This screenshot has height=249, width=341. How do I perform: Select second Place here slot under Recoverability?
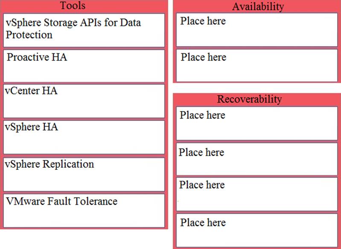[257, 160]
